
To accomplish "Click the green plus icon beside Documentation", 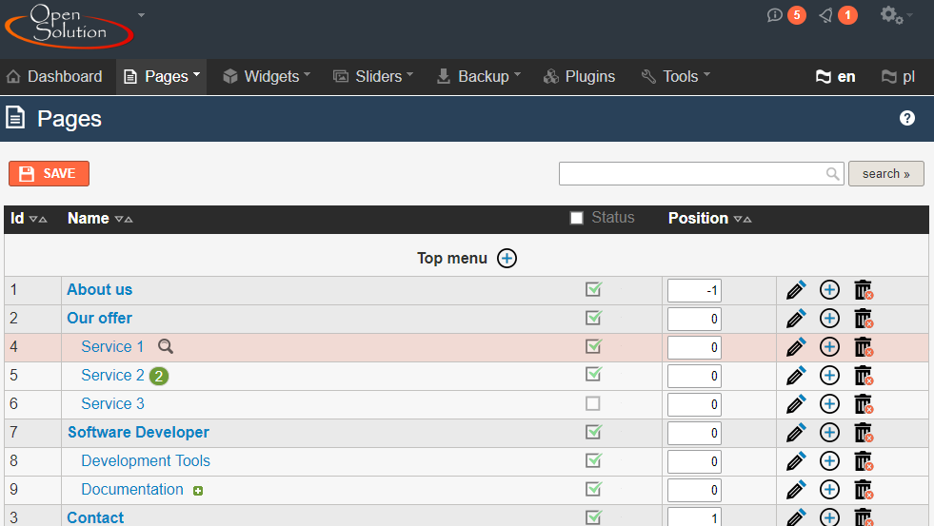I will tap(198, 491).
